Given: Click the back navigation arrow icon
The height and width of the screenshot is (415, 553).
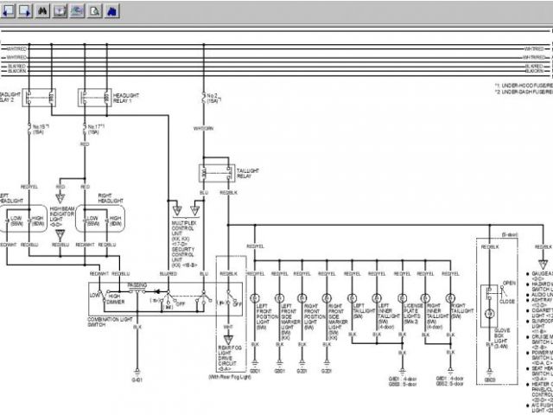Looking at the screenshot, I should tap(8, 11).
